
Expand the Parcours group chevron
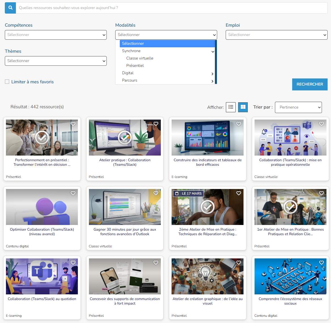point(212,81)
